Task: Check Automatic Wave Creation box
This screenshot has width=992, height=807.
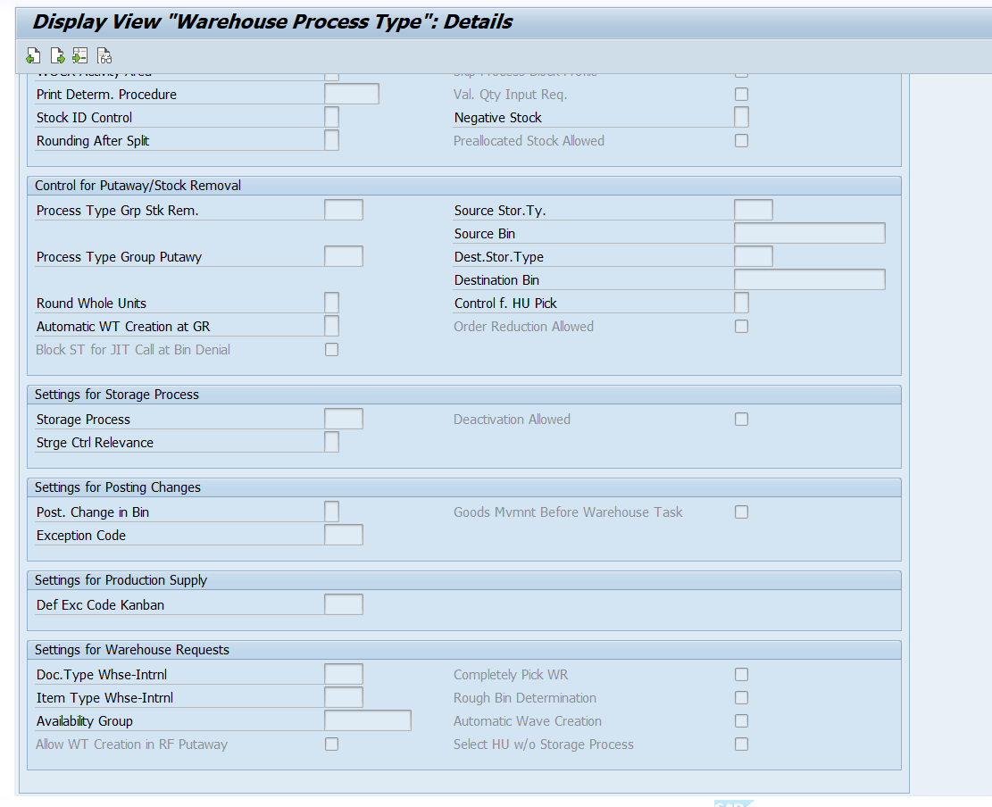Action: (741, 721)
